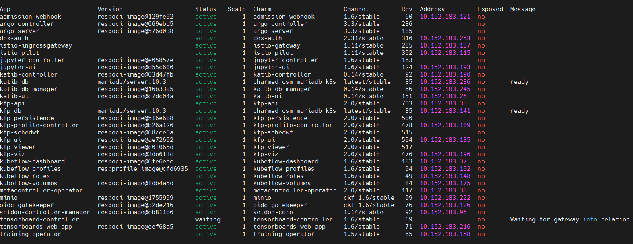Select the jupyter-controller app name
633x244 pixels.
(32, 60)
